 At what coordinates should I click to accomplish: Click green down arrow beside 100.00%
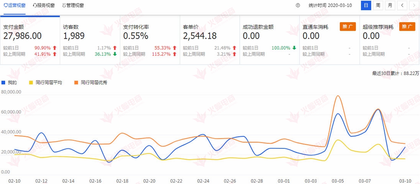pos(294,48)
